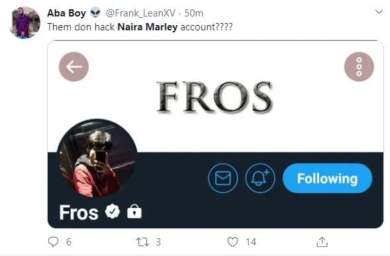Click the Fros profile picture
390x256 pixels.
click(x=97, y=158)
